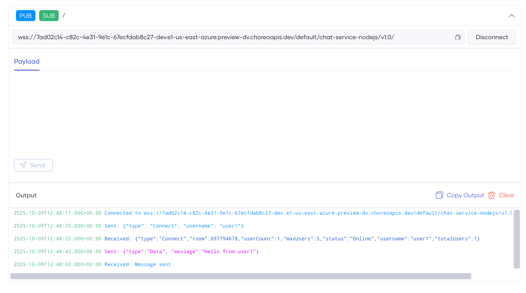Click the 'Received: Message sent' log line
The width and height of the screenshot is (526, 293).
(138, 265)
